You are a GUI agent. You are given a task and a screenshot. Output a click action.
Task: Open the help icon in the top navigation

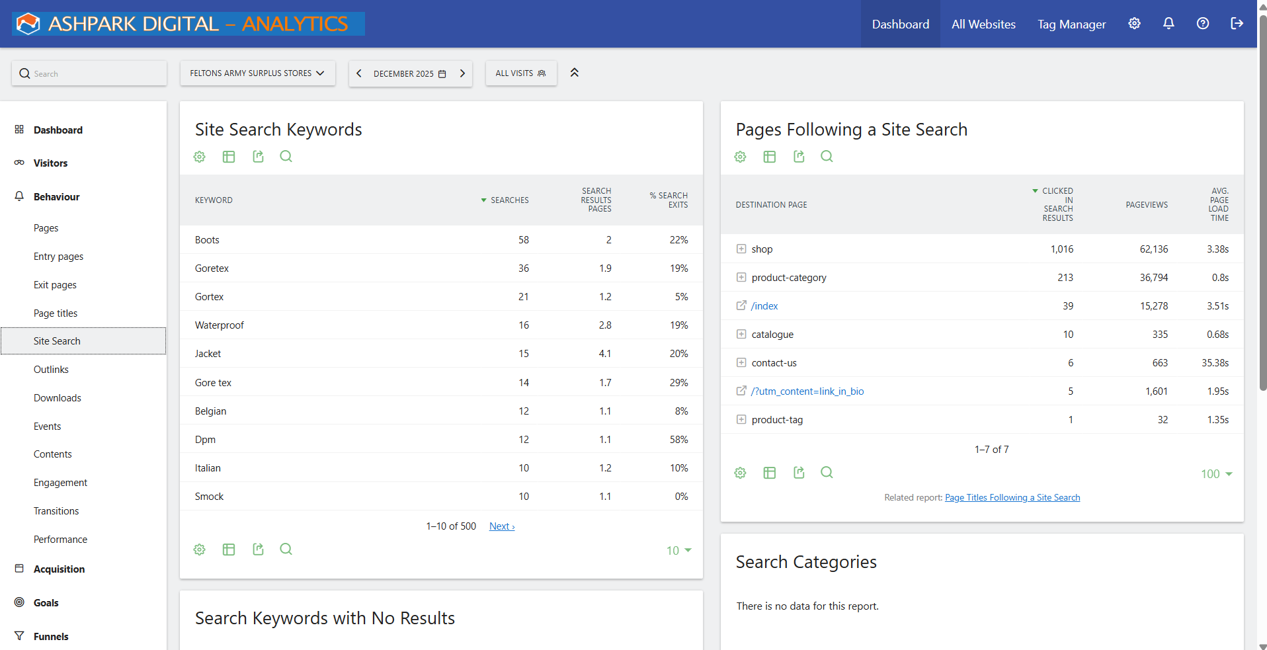(x=1202, y=23)
